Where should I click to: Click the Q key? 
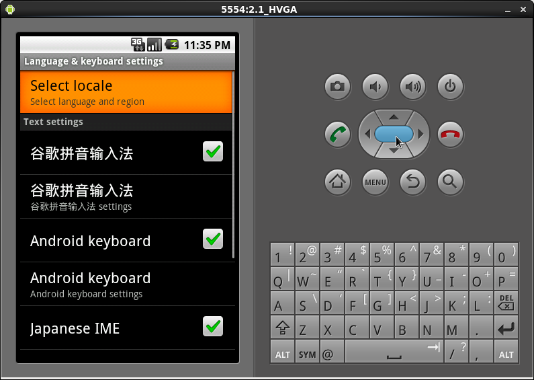(282, 278)
